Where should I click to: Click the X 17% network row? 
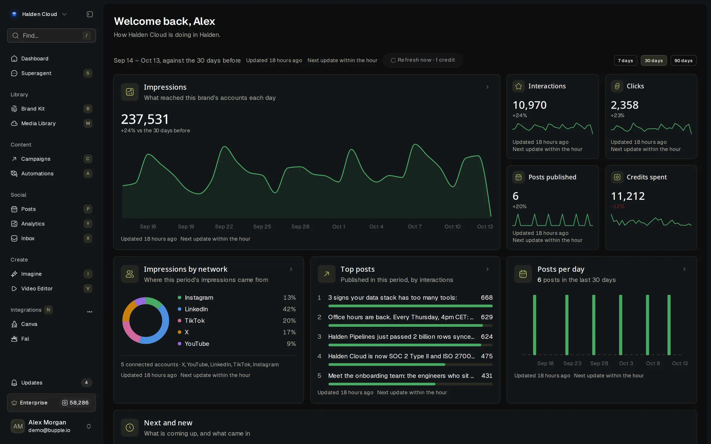[236, 332]
